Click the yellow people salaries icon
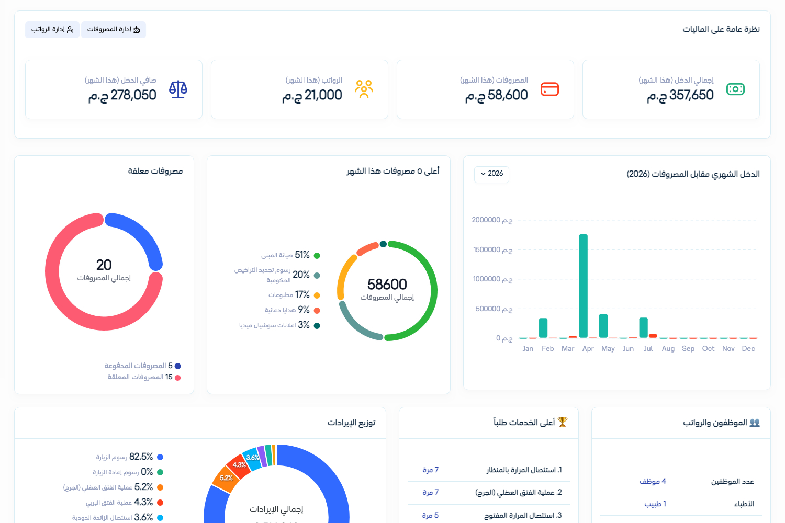Viewport: 785px width, 523px height. (364, 89)
